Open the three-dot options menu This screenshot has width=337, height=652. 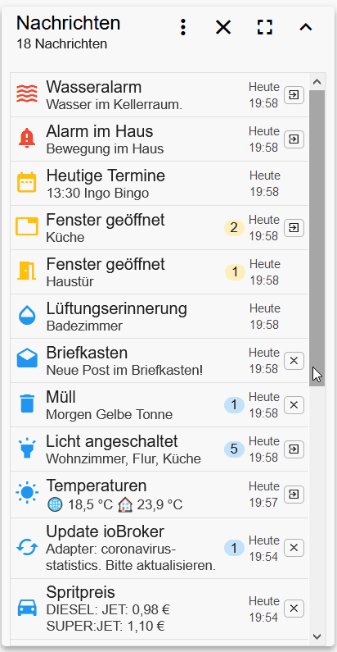[x=182, y=27]
